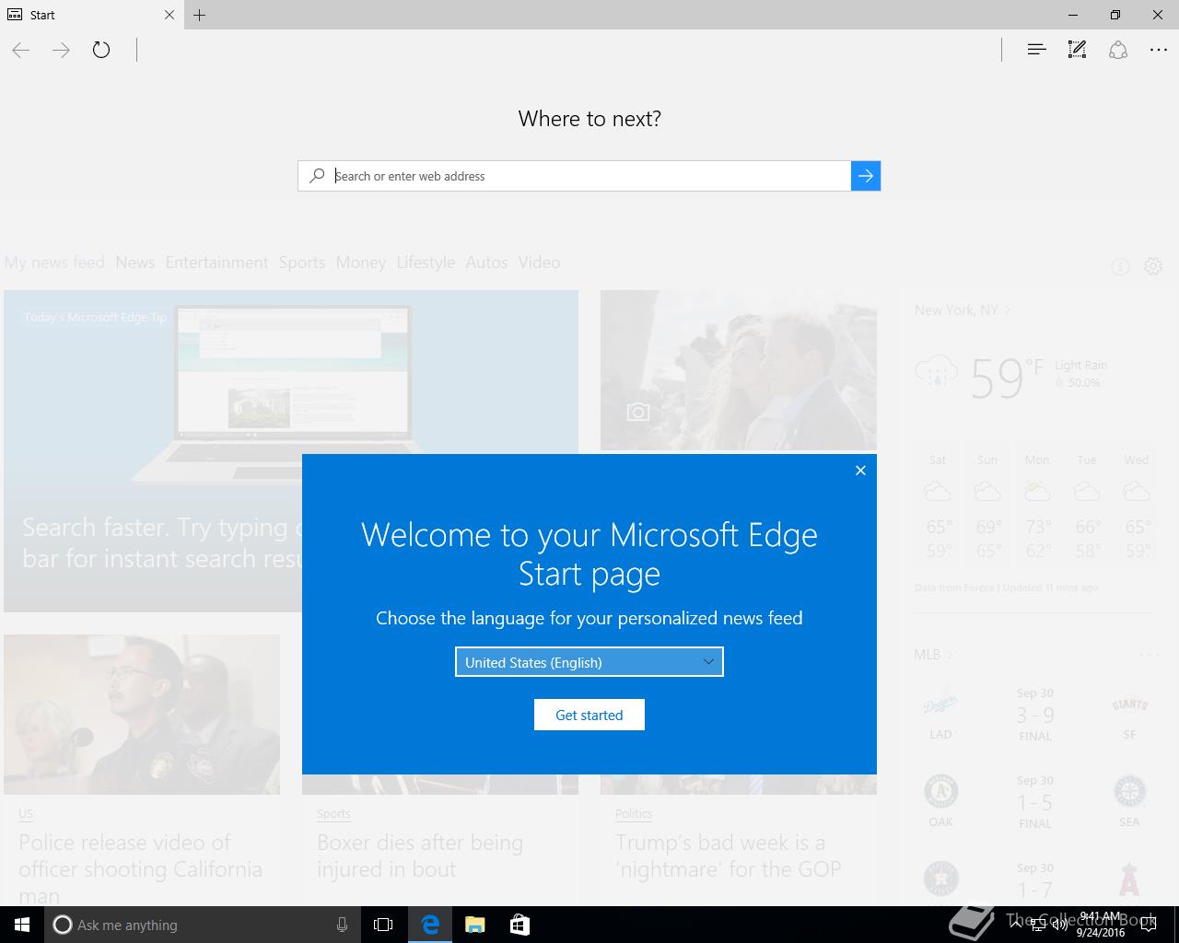Viewport: 1179px width, 943px height.
Task: Open the police officers photo thumbnail
Action: point(142,715)
